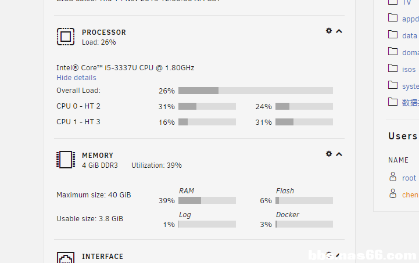Open the system share link
The width and height of the screenshot is (419, 263).
[410, 86]
